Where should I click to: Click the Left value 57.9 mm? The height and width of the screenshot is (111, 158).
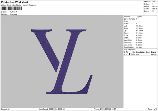click(140, 26)
